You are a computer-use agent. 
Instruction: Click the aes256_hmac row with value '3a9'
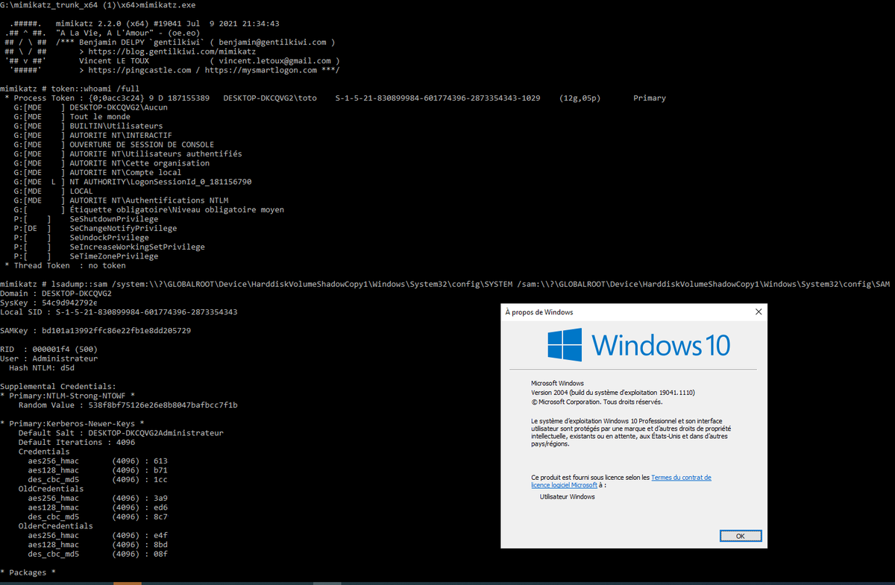[98, 499]
